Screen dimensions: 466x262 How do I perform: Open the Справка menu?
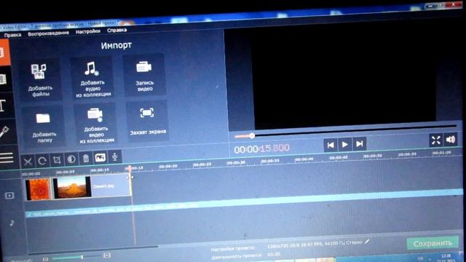tap(116, 31)
